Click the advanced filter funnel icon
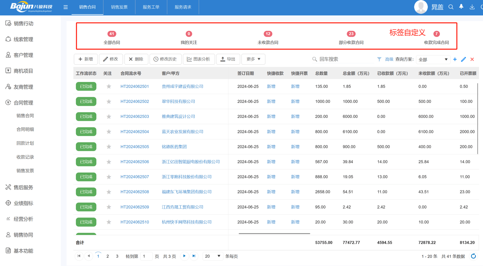The height and width of the screenshot is (266, 483). click(x=380, y=59)
